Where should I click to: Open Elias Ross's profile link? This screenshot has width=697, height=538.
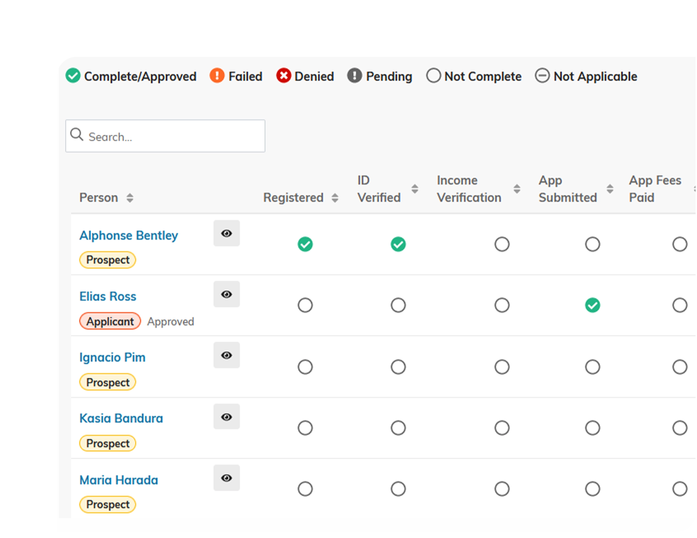pyautogui.click(x=108, y=296)
